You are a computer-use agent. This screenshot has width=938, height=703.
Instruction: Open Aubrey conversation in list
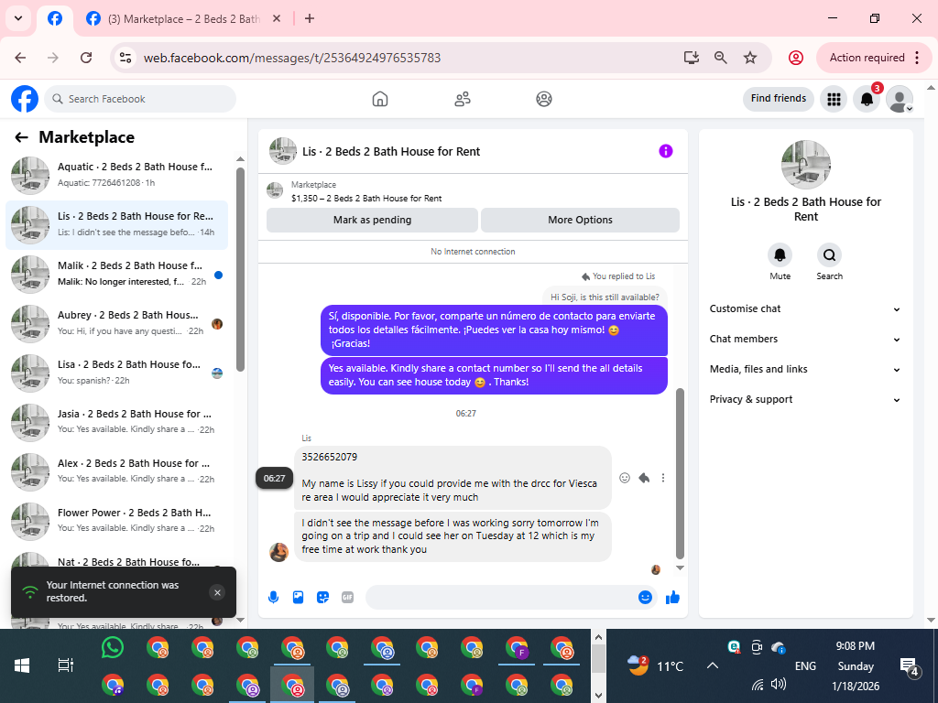coord(116,323)
